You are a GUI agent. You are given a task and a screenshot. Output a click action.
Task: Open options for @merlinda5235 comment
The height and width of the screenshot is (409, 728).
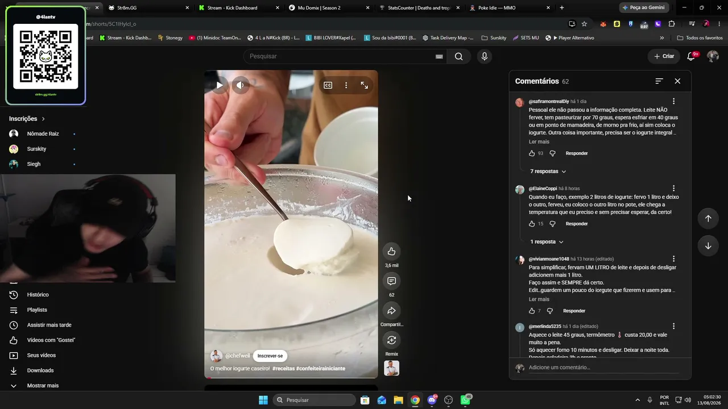[674, 327]
